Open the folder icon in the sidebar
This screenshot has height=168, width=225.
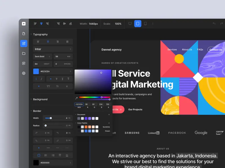[x=24, y=53]
